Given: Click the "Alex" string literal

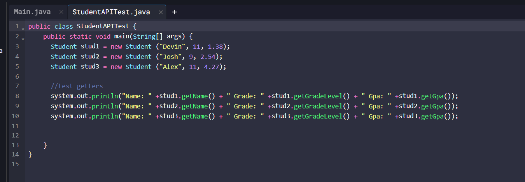Looking at the screenshot, I should click(170, 67).
